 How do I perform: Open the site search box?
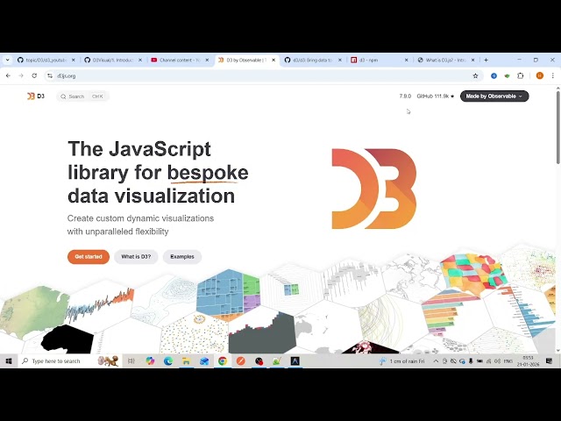[x=82, y=96]
